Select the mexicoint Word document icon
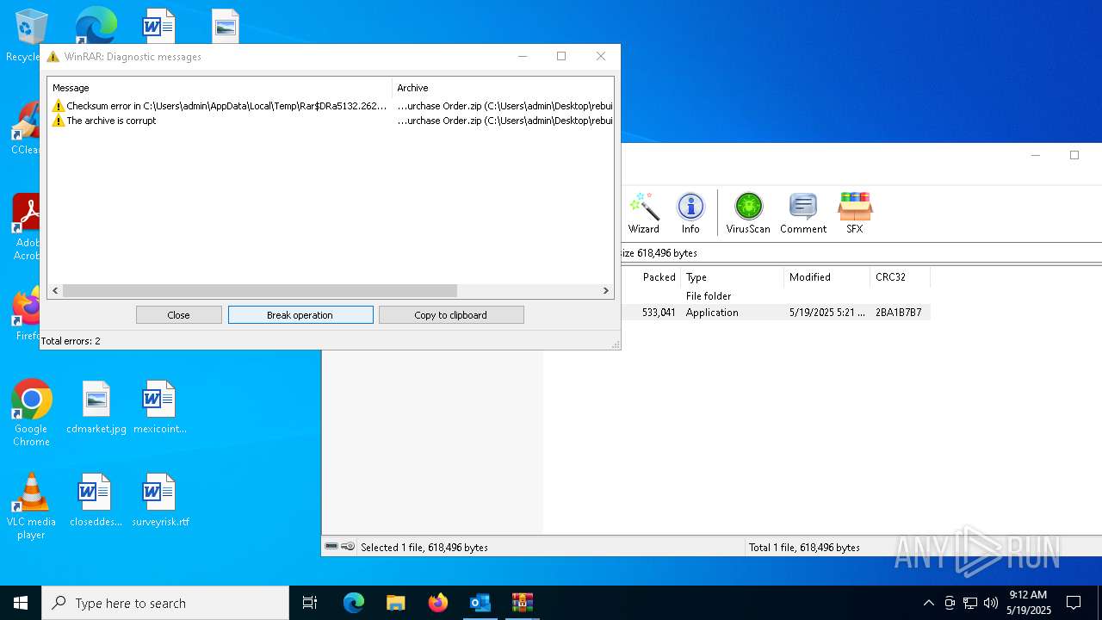1102x620 pixels. (x=160, y=407)
